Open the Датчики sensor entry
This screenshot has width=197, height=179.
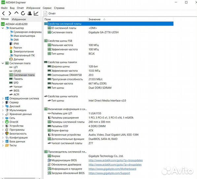(16, 59)
